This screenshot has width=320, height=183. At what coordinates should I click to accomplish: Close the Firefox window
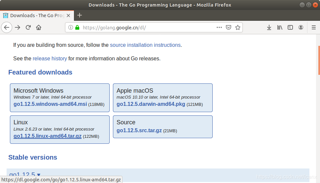315,5
